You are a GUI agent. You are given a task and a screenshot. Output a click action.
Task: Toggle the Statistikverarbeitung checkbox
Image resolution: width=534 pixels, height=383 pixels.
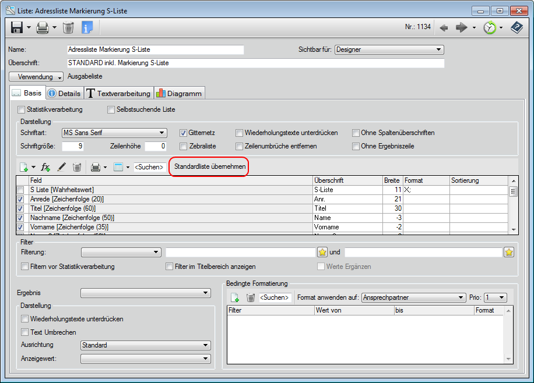coord(22,109)
